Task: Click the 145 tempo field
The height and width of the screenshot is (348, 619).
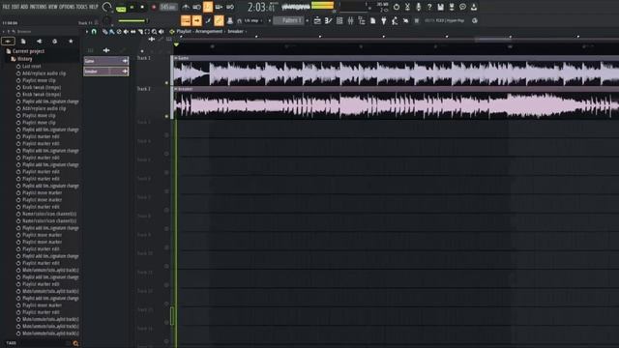Action: click(168, 7)
